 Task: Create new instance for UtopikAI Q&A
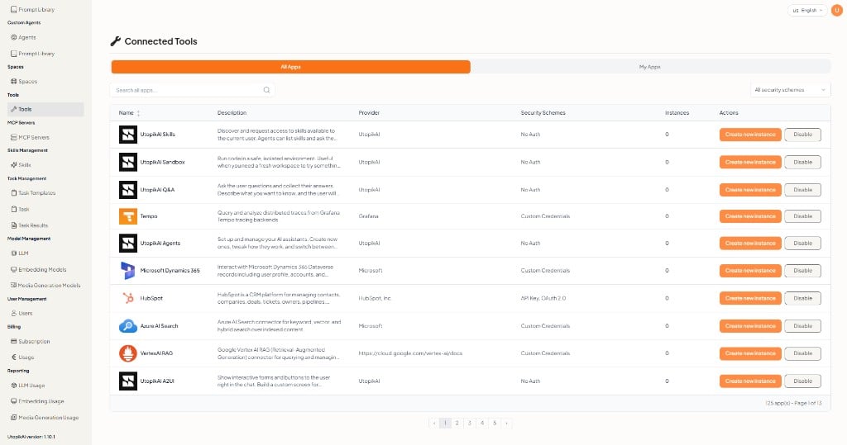749,190
